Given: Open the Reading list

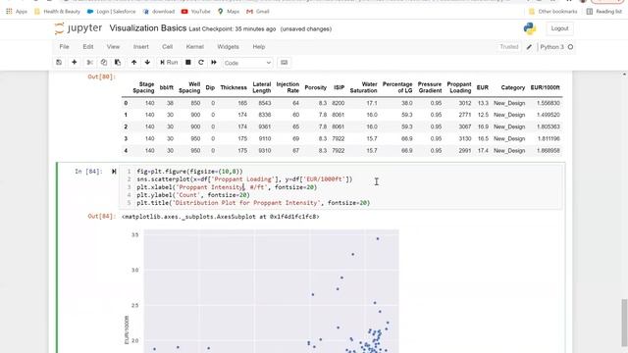Looking at the screenshot, I should click(604, 12).
